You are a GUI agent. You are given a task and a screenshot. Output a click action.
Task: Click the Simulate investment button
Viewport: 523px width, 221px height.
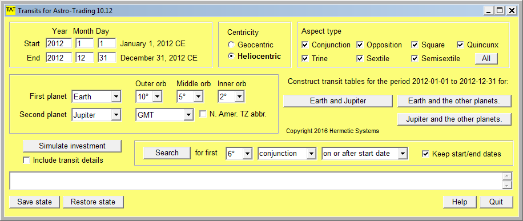tap(72, 146)
